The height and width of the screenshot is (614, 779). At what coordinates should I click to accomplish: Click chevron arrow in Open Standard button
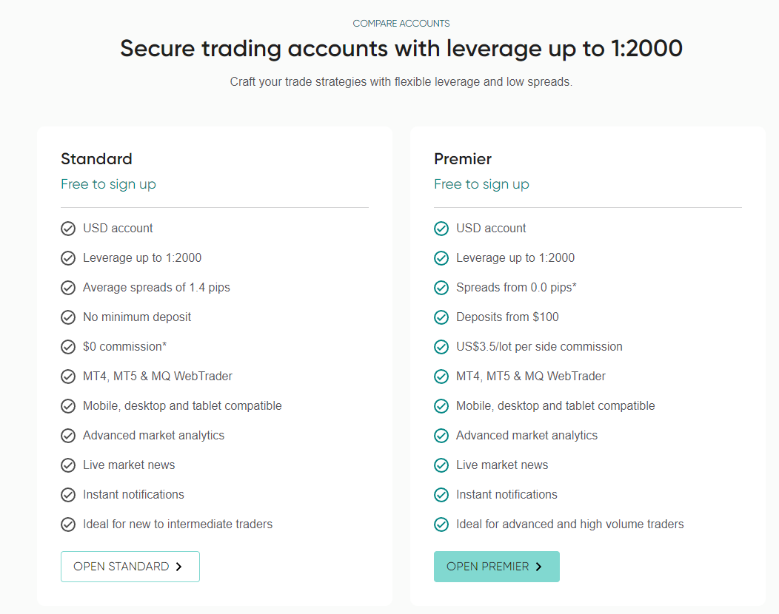click(179, 567)
